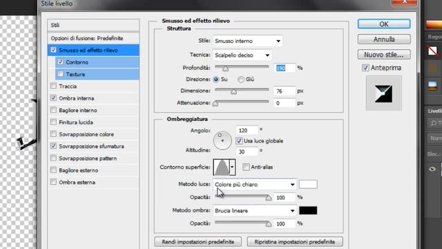The width and height of the screenshot is (442, 249).
Task: Select the Su direction radio button
Action: [x=216, y=80]
